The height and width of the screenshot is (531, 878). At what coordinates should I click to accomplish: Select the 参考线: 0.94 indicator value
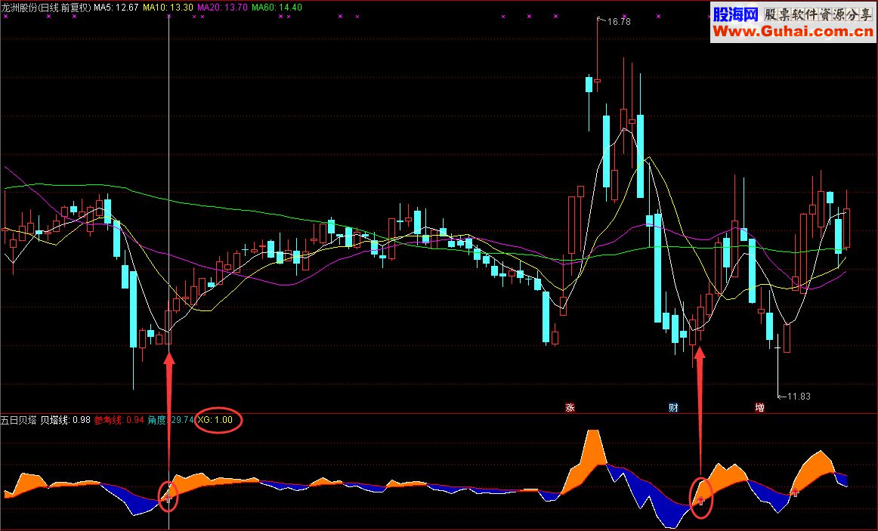click(119, 420)
